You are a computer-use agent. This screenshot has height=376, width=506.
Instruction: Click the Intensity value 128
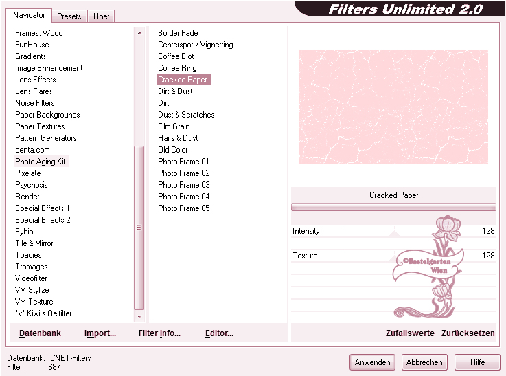[488, 231]
